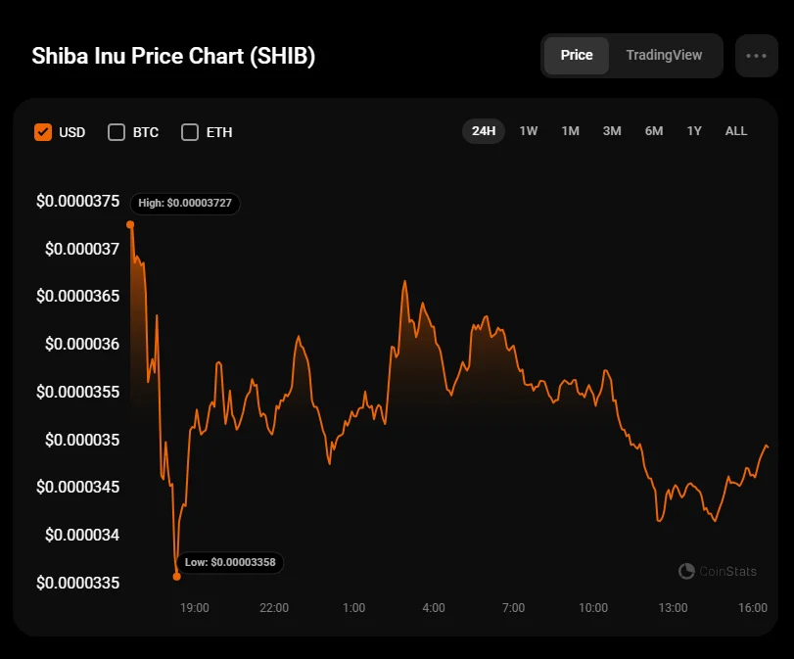
Task: Click the 1:00 time axis label
Action: pos(354,608)
